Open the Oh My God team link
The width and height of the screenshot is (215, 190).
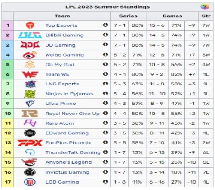pyautogui.click(x=60, y=64)
